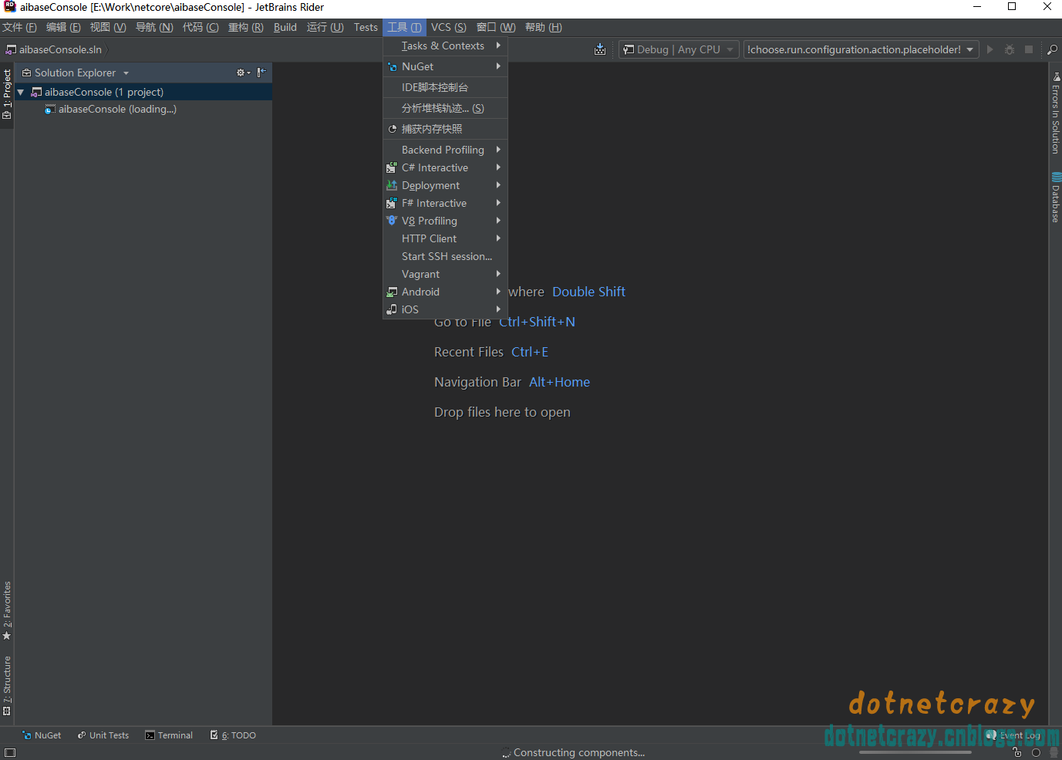This screenshot has height=760, width=1062.
Task: Select Start SSH session menu entry
Action: 445,256
